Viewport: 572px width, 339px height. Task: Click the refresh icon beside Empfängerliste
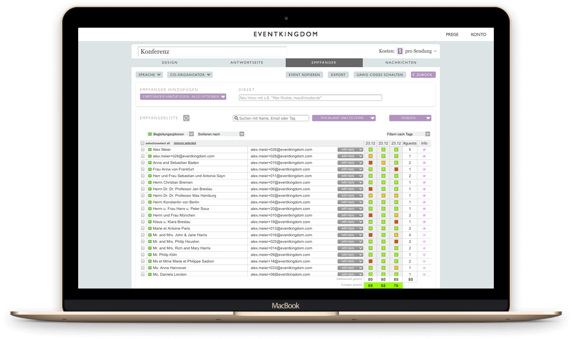[186, 118]
